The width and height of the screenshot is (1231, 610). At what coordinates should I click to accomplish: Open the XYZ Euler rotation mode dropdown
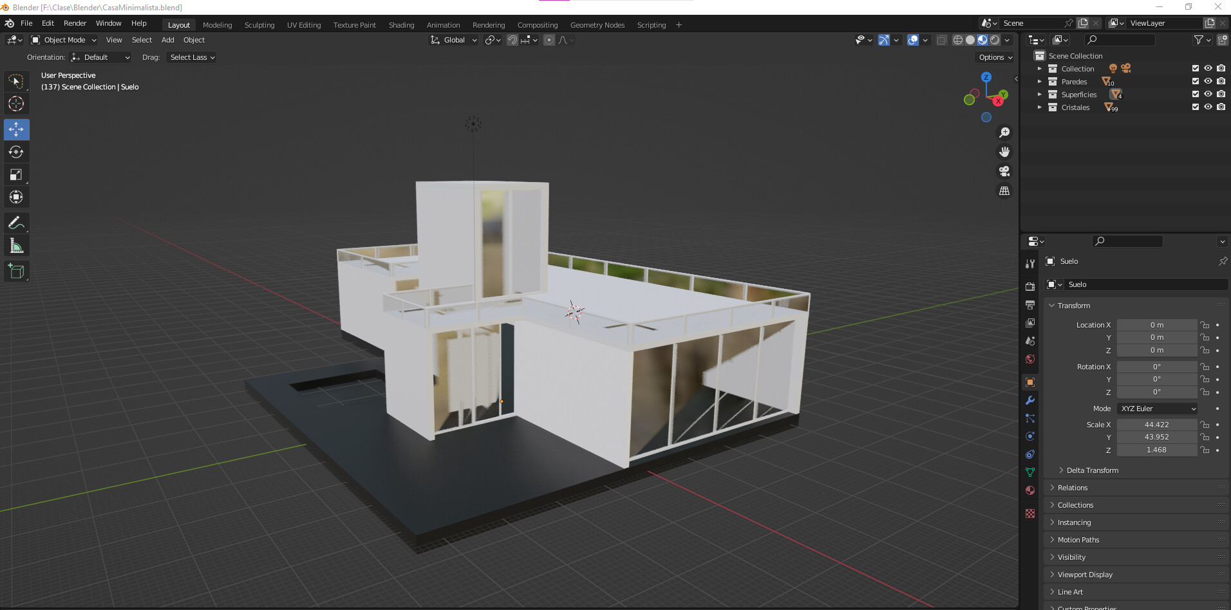click(x=1158, y=409)
